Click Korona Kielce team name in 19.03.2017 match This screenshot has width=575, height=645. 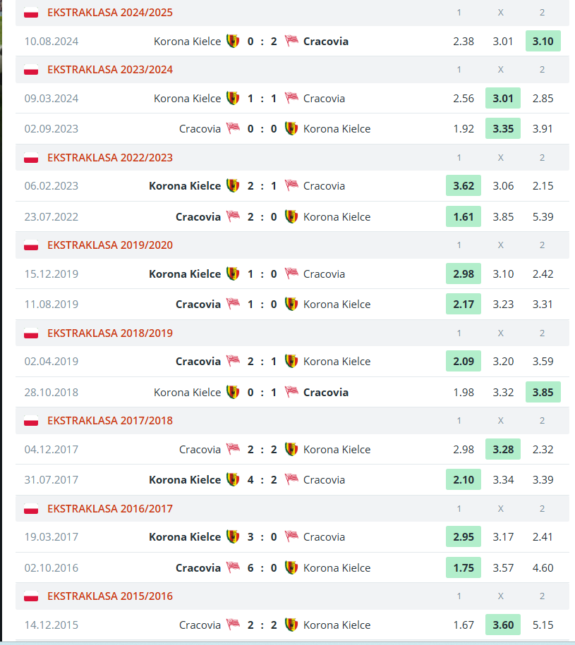185,537
